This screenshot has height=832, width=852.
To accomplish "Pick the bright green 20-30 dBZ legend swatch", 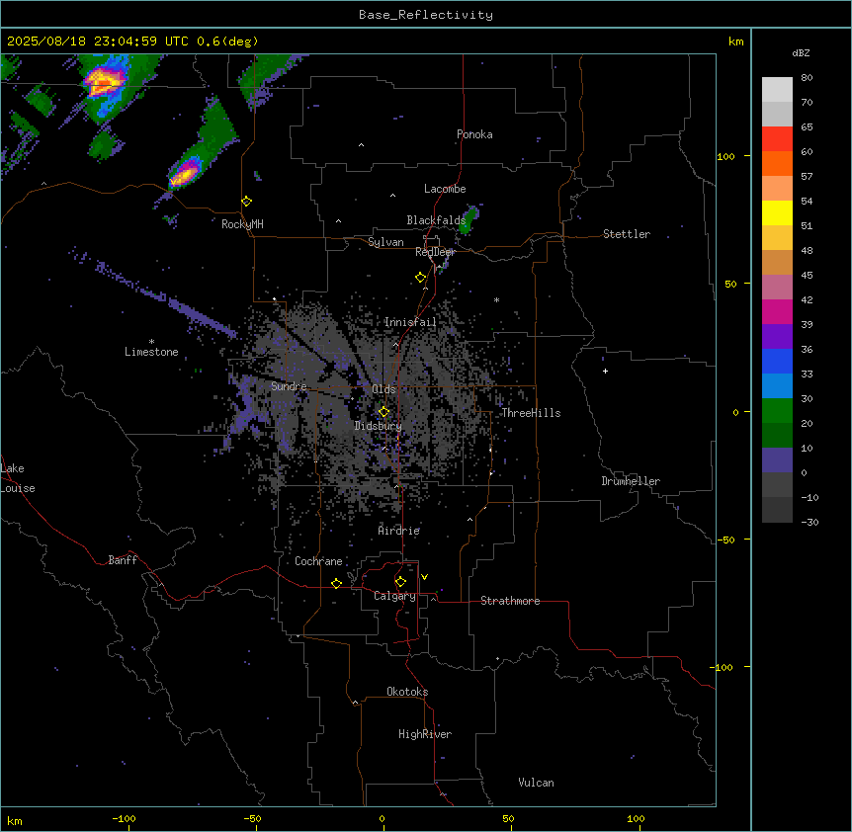I will [777, 411].
